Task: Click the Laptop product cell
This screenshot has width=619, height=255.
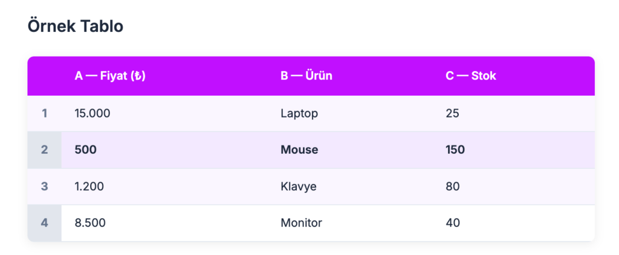Action: (x=299, y=113)
